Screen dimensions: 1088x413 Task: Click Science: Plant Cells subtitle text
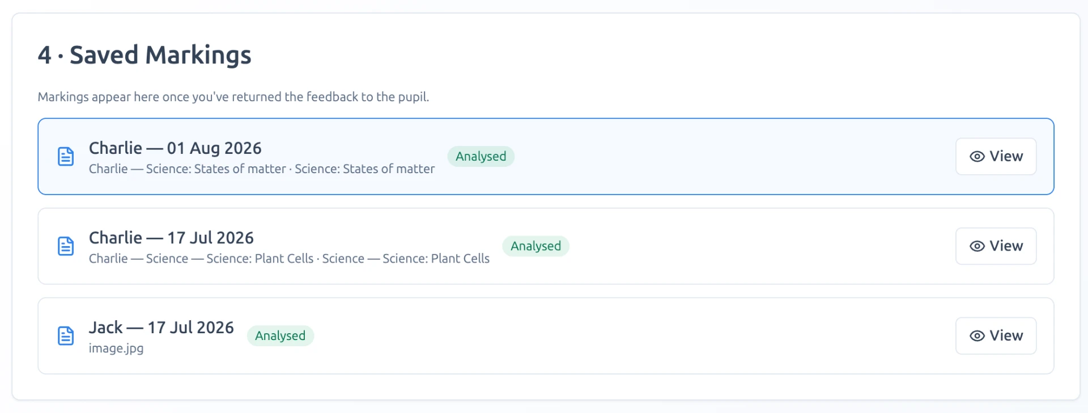tap(289, 259)
